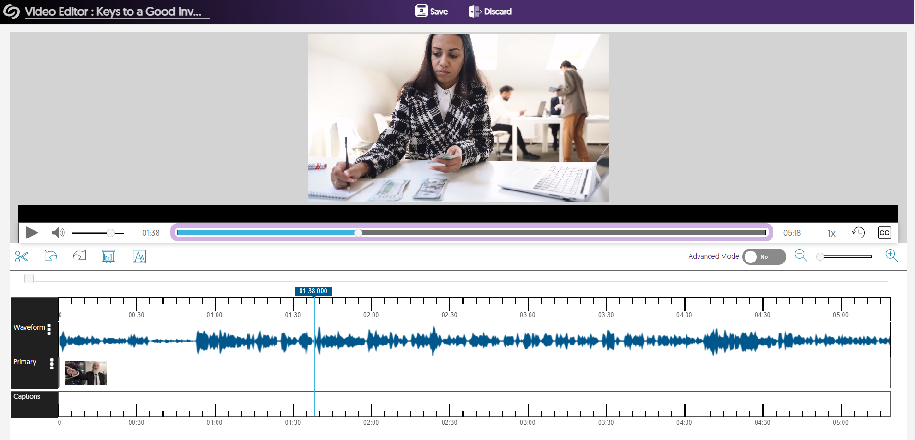Click the 01:38 current time text
This screenshot has height=440, width=915.
tap(151, 233)
